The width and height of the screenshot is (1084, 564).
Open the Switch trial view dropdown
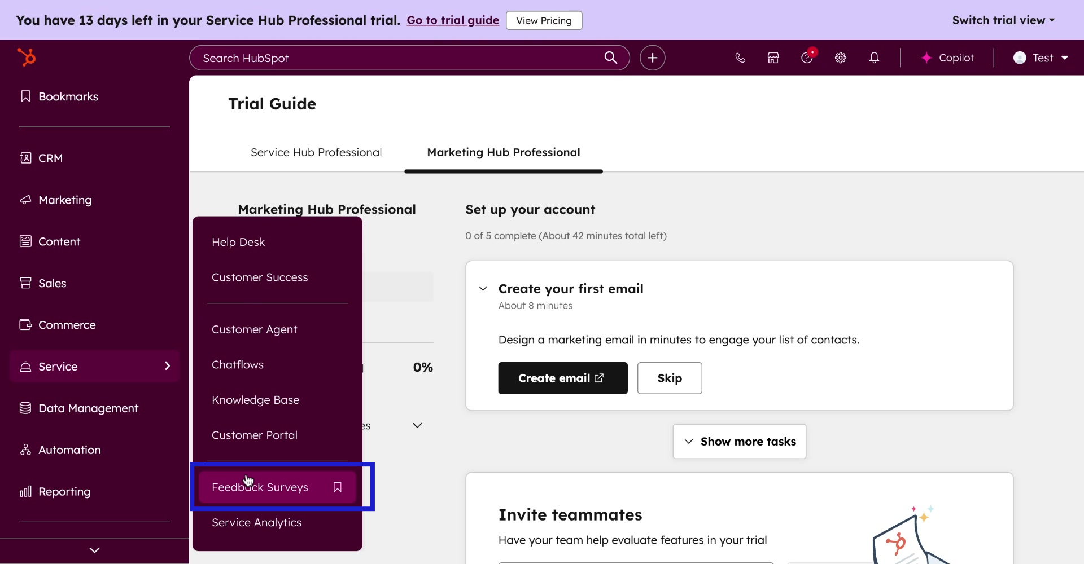point(1003,20)
